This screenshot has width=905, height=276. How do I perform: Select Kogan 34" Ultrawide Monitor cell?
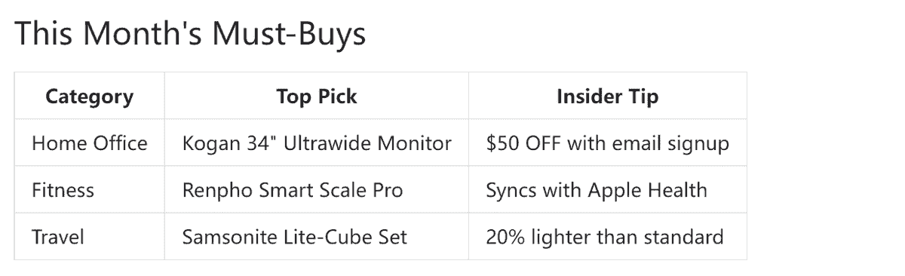coord(317,143)
